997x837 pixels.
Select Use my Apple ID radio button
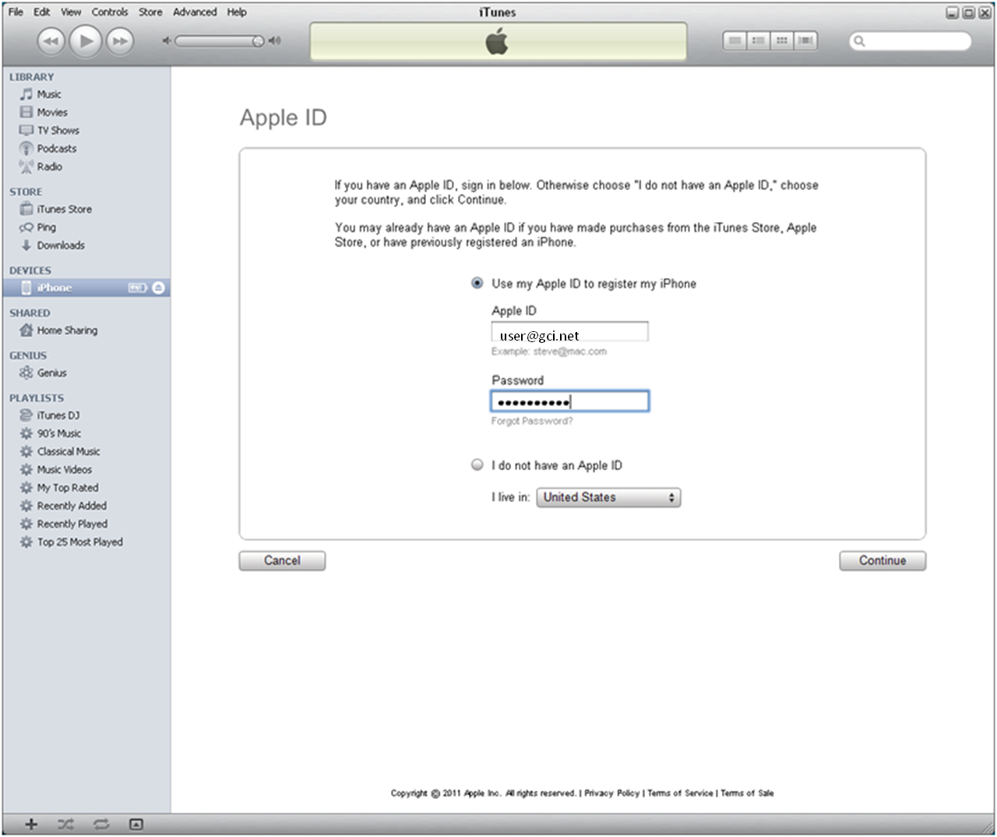point(477,283)
